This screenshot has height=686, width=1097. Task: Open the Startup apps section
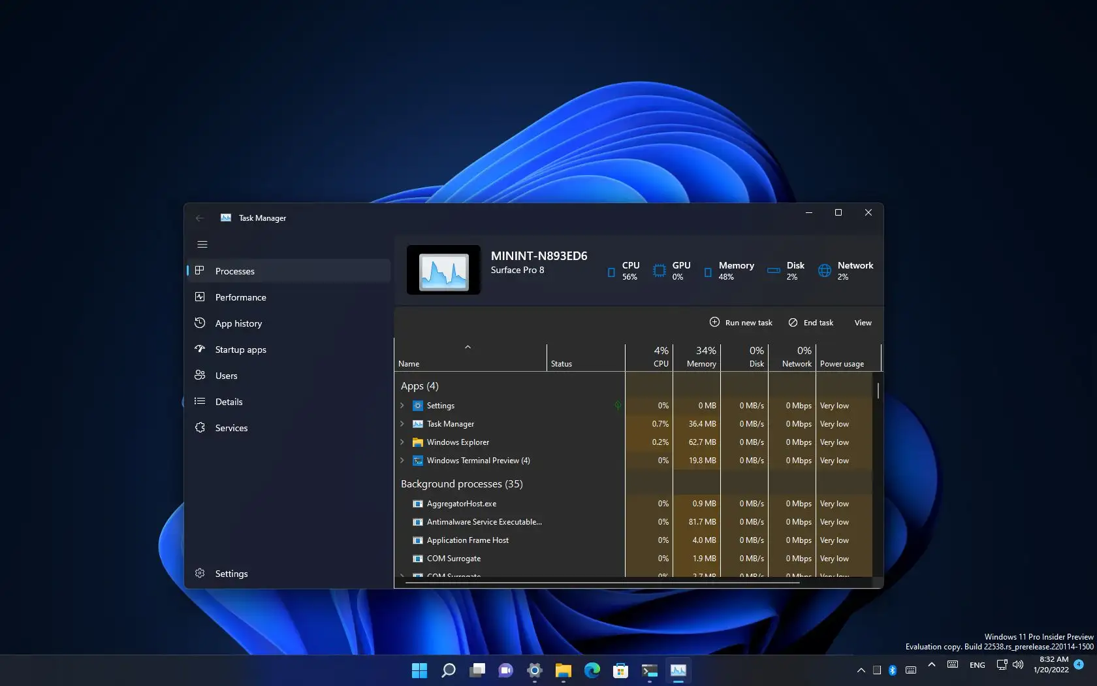(x=240, y=349)
